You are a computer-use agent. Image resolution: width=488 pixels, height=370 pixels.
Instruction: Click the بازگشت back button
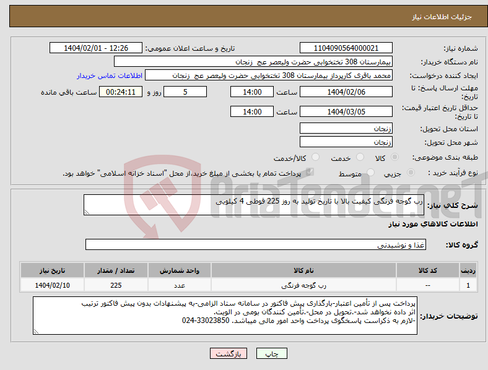click(x=229, y=353)
